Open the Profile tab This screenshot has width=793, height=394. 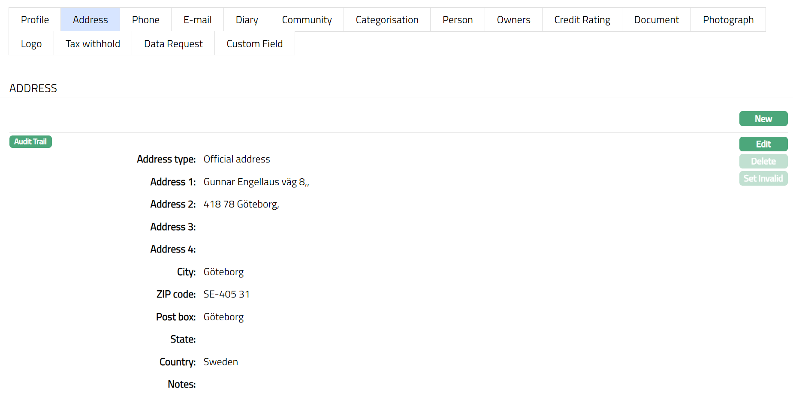[35, 20]
